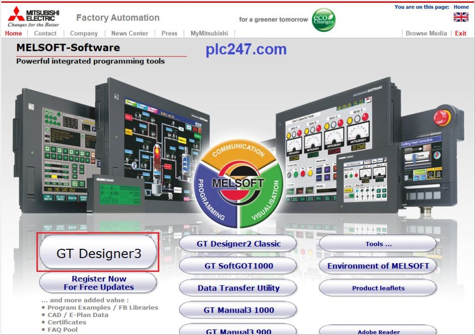Open GT SoftGOT1000
The height and width of the screenshot is (335, 475).
tap(238, 265)
